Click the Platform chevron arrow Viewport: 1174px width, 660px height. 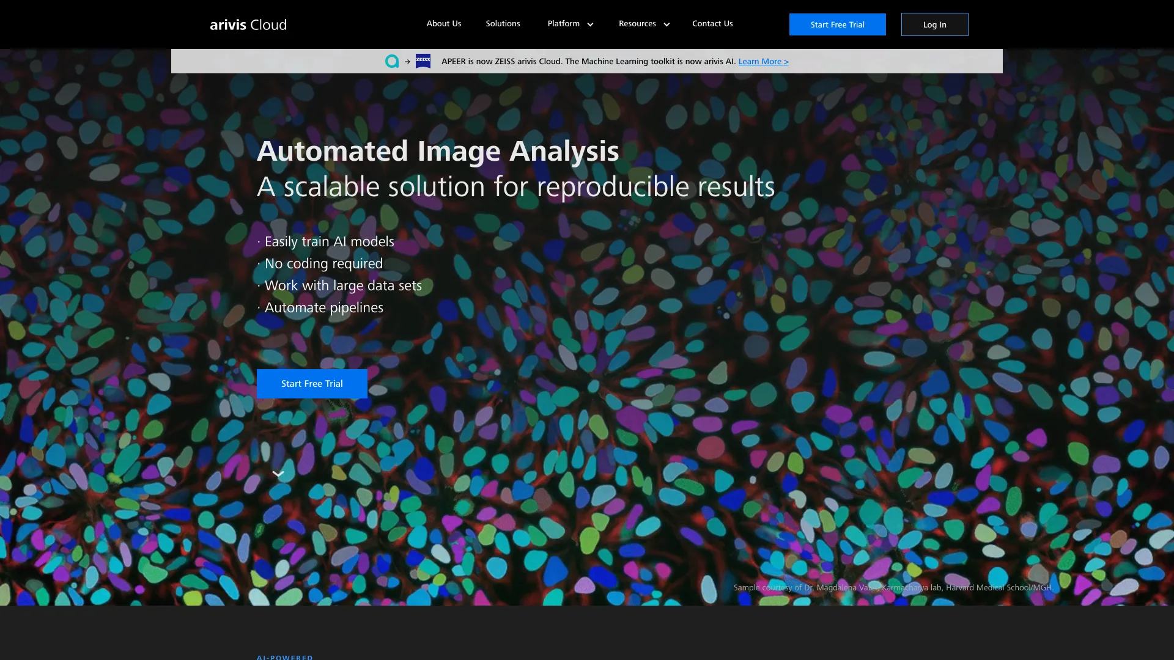pyautogui.click(x=589, y=25)
